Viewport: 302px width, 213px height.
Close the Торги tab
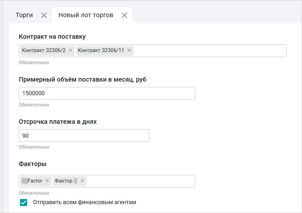(x=44, y=15)
